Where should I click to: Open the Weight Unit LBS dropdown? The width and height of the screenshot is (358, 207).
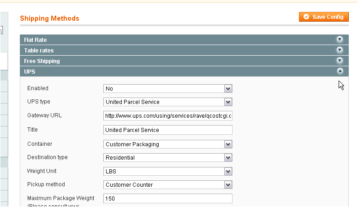pyautogui.click(x=168, y=172)
